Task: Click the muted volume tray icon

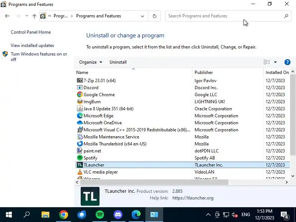Action: [x=235, y=215]
